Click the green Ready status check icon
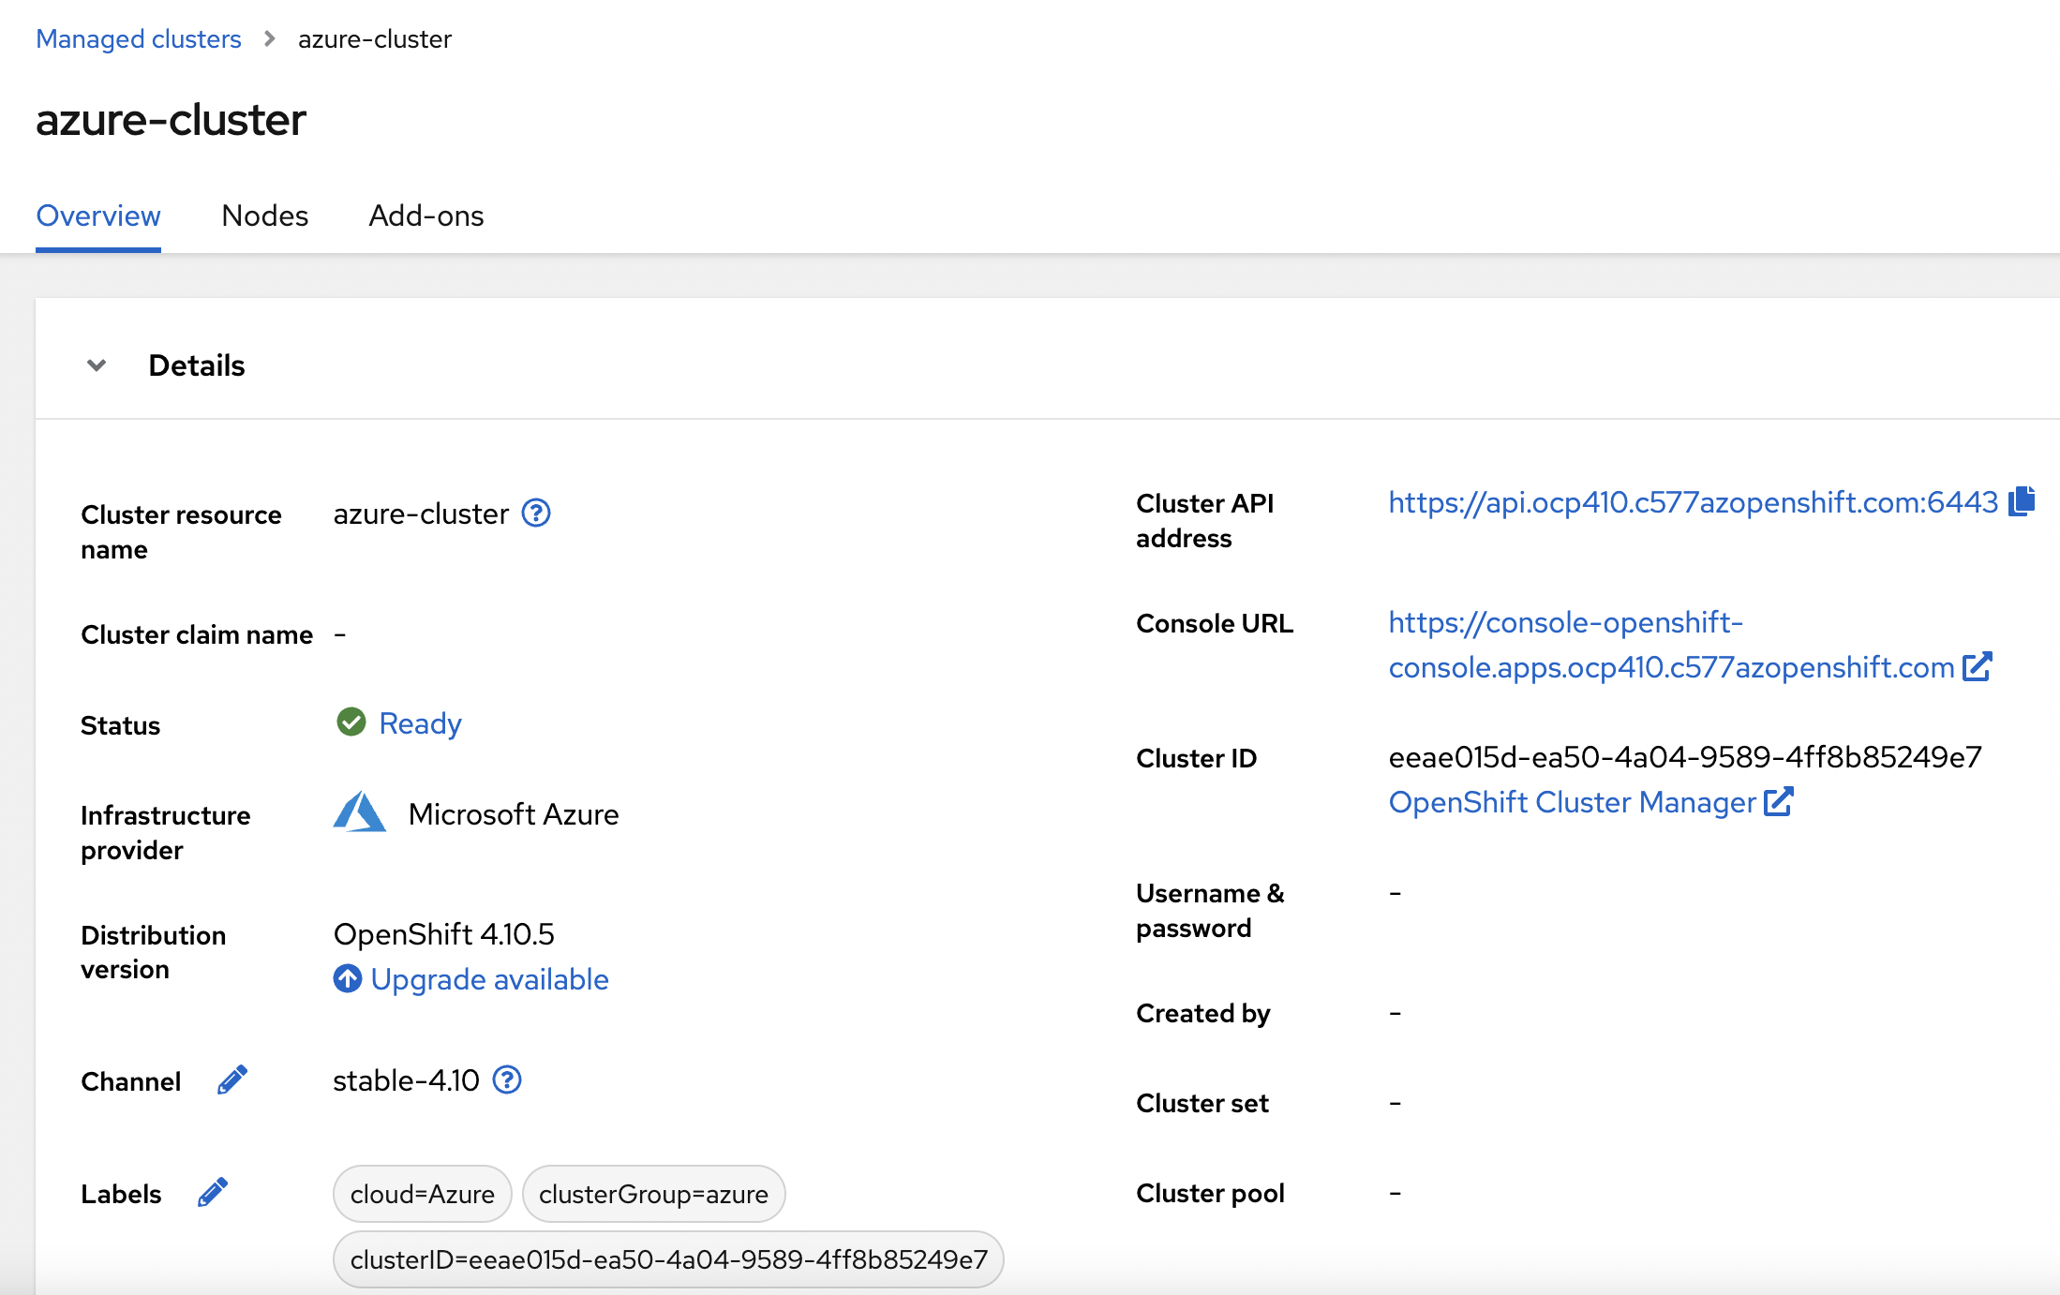2060x1295 pixels. pyautogui.click(x=351, y=722)
